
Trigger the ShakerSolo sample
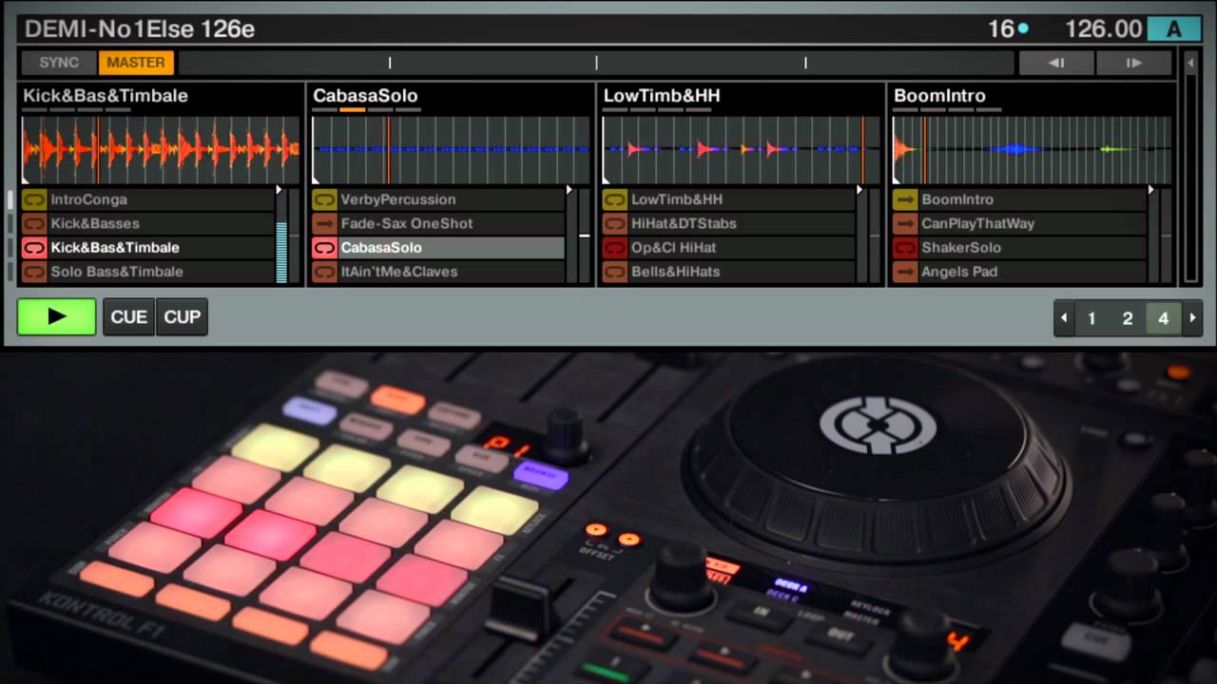1019,247
